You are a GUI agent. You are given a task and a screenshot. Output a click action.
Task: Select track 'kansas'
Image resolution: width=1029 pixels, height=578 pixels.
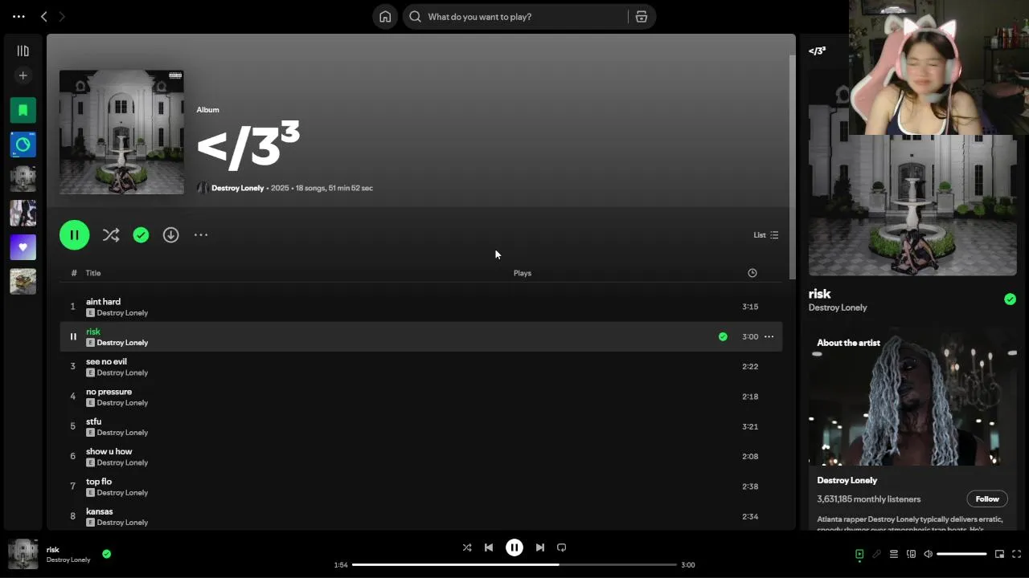click(420, 516)
